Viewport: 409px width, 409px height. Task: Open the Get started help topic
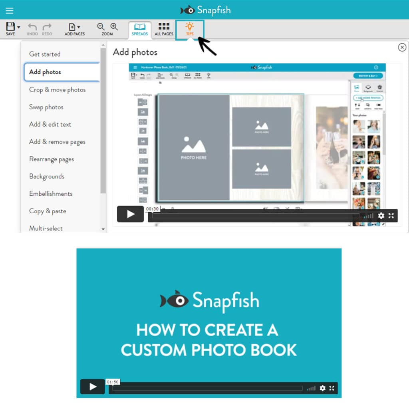[x=44, y=54]
